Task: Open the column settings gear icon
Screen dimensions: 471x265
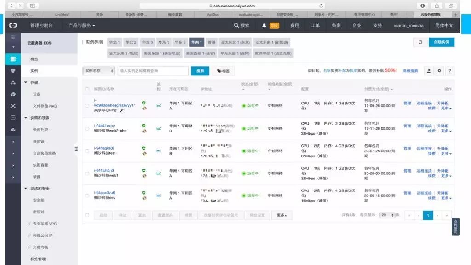Action: [x=439, y=71]
